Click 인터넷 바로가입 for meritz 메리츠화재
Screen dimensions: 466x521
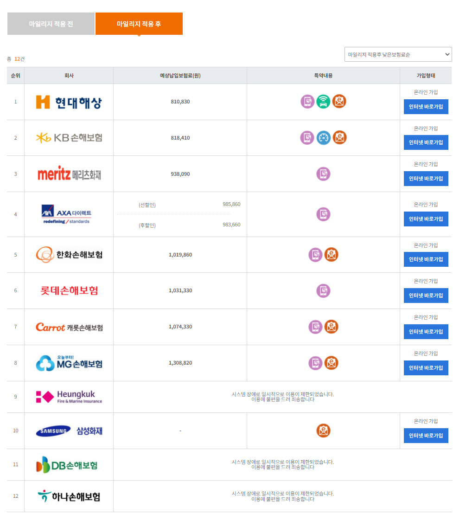[x=426, y=179]
